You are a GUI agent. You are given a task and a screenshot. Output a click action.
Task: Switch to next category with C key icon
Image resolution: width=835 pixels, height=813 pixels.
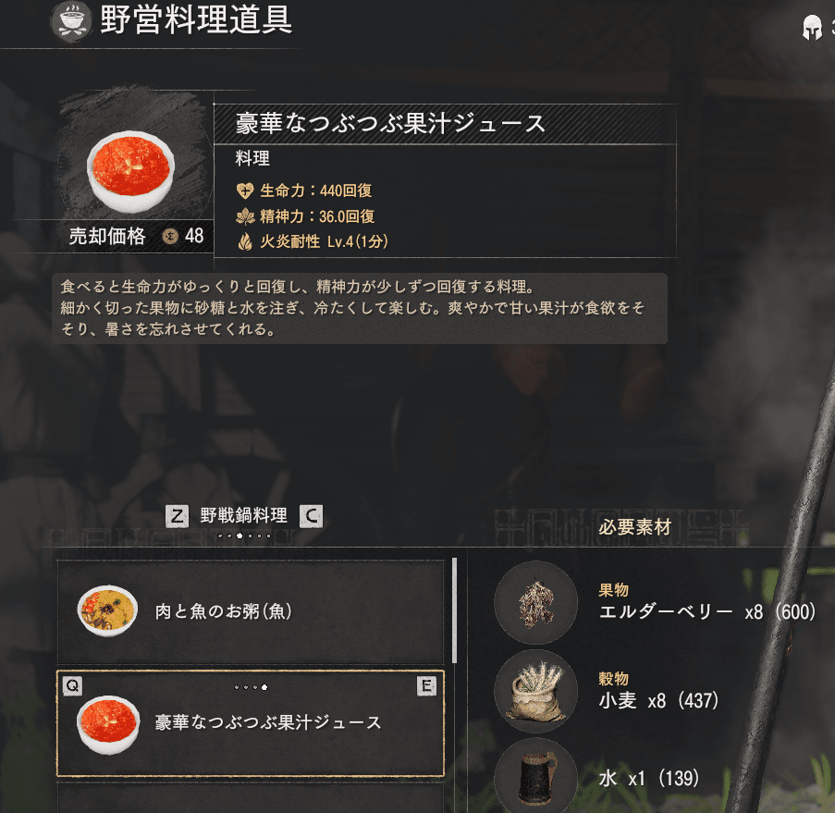coord(311,516)
